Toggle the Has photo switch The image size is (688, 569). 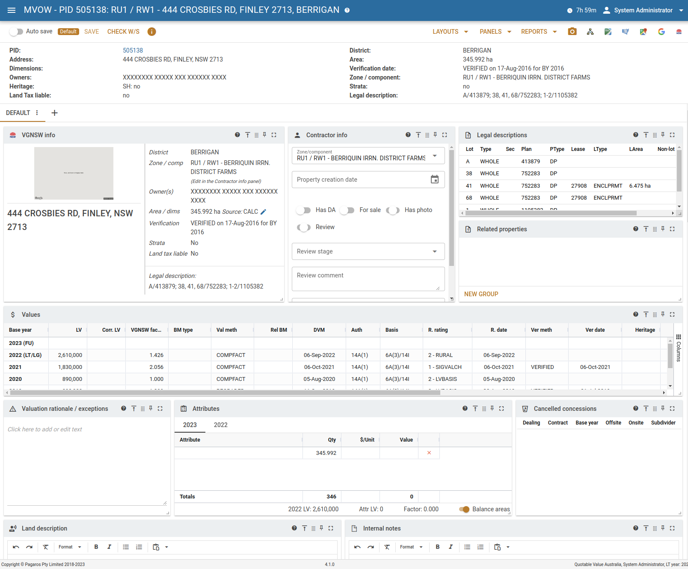pos(393,210)
